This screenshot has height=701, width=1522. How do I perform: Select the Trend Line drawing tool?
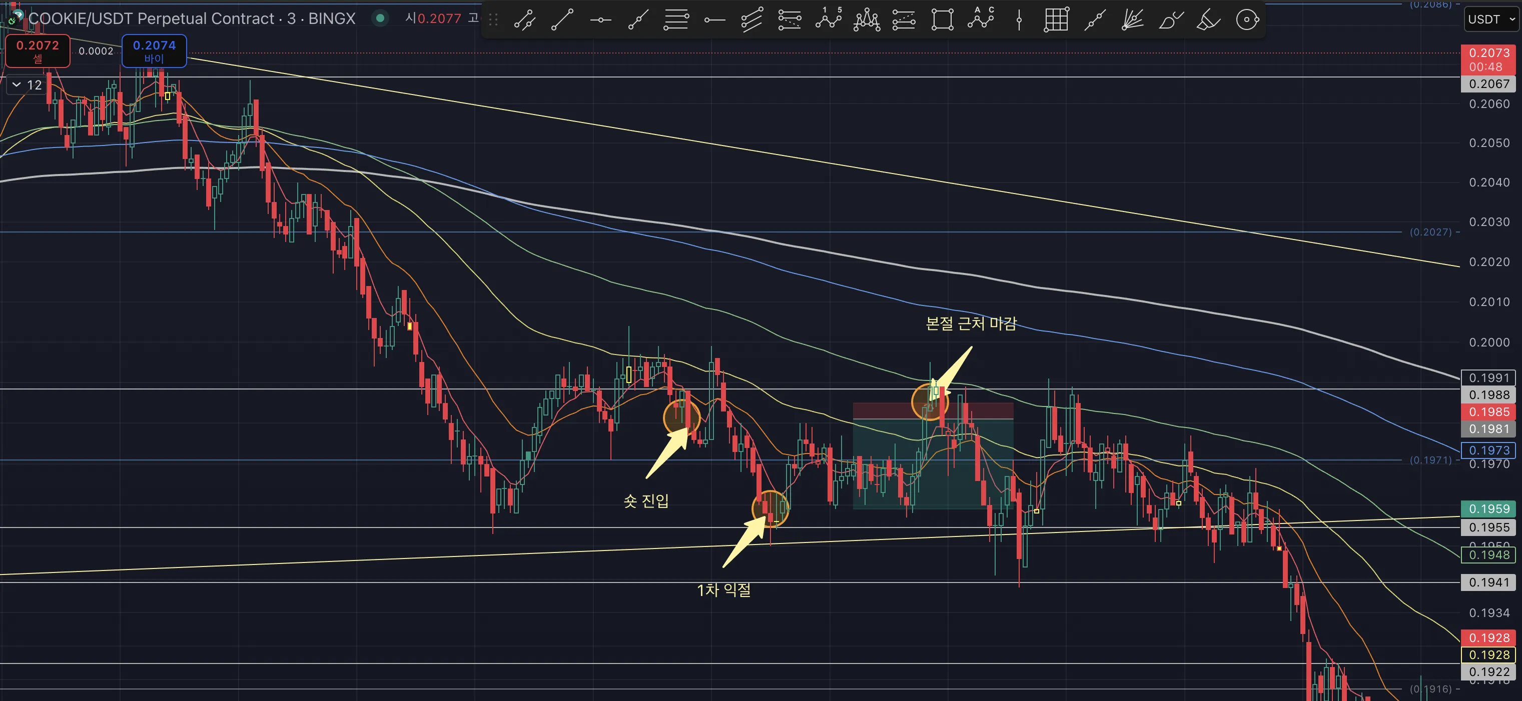(562, 20)
